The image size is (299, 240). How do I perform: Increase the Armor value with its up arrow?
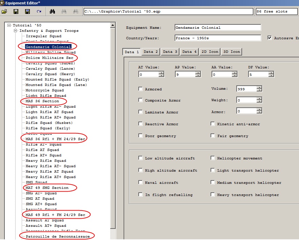[x=259, y=109]
